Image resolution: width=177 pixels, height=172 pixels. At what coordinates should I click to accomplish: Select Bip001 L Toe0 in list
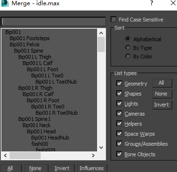47,75
